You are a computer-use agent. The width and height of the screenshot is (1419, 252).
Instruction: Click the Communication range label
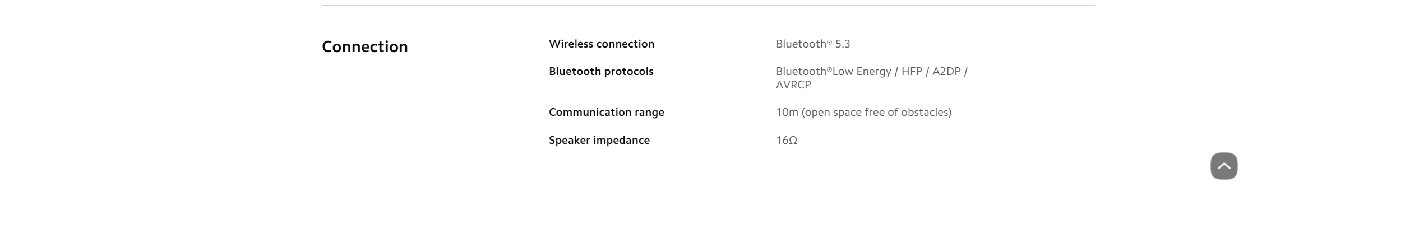pos(606,112)
